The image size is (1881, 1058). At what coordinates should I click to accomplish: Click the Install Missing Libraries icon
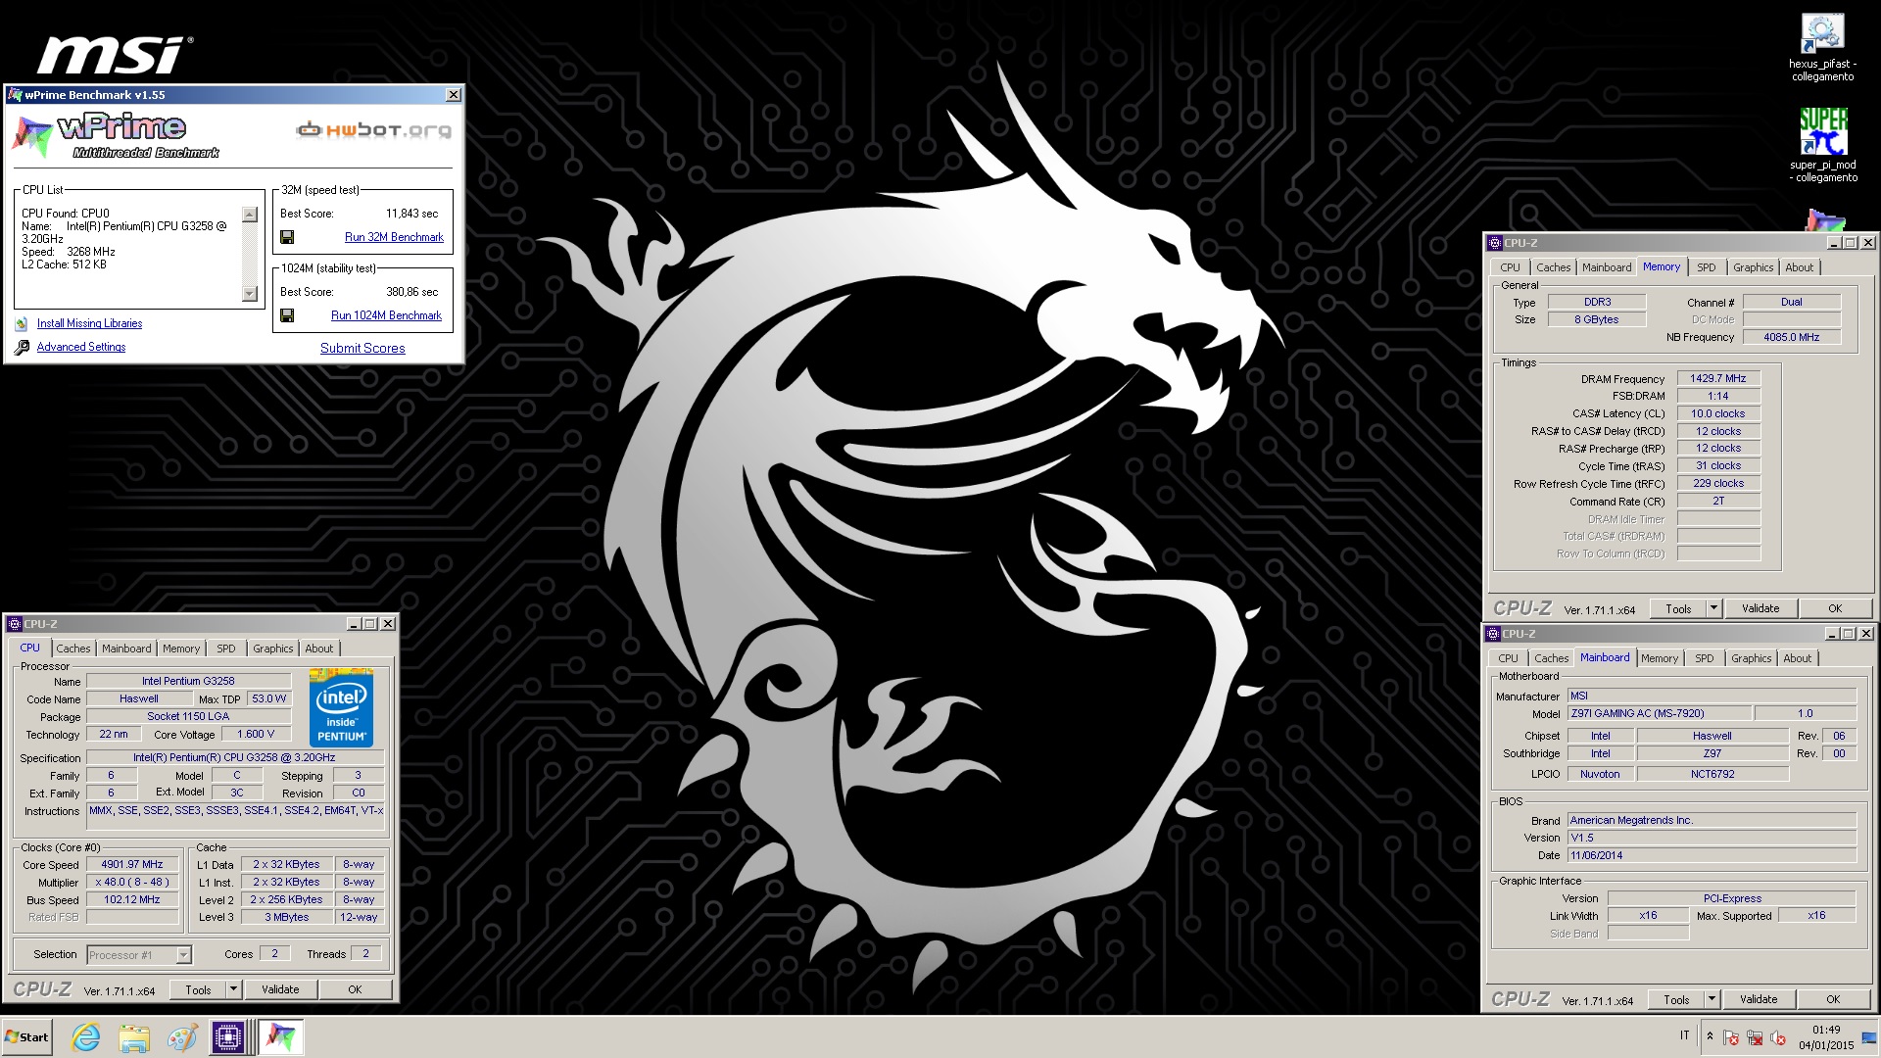pyautogui.click(x=22, y=323)
